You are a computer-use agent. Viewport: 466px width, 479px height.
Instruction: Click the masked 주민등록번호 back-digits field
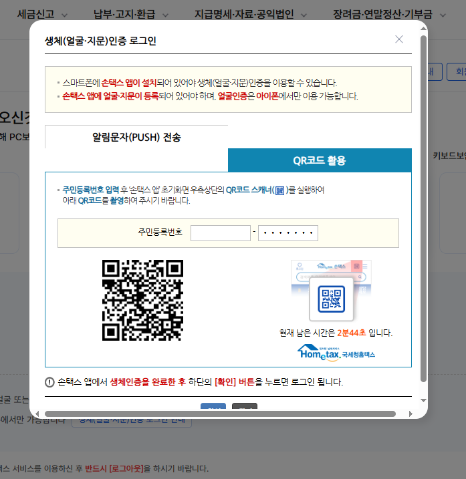tap(288, 233)
